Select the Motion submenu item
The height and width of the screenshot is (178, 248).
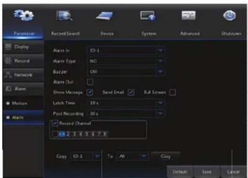(x=23, y=103)
